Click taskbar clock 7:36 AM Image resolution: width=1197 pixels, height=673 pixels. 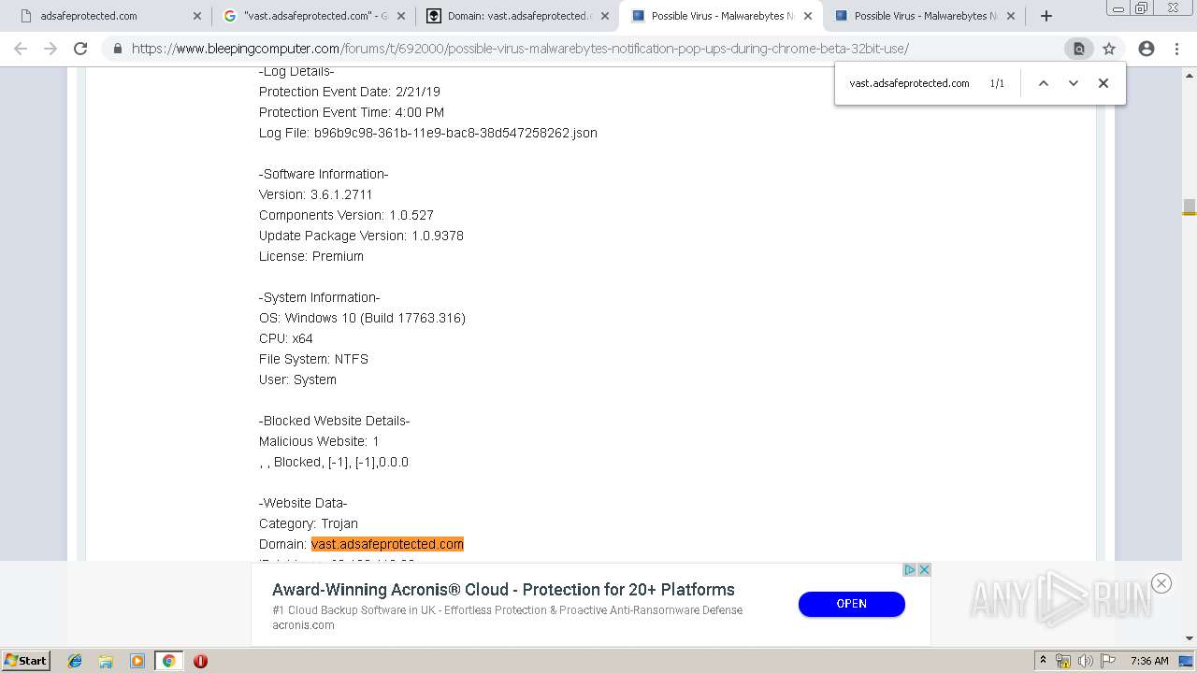1149,661
